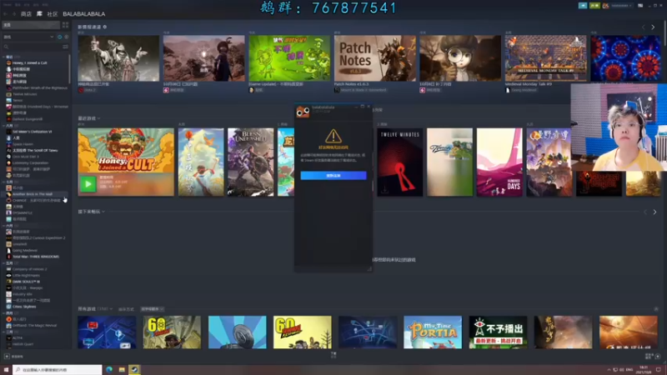Select Total War: THREE KINGDOMS
The width and height of the screenshot is (667, 375).
coord(36,257)
